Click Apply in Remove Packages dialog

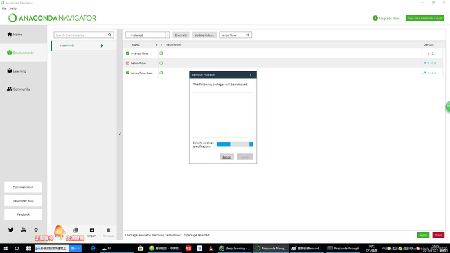(245, 157)
